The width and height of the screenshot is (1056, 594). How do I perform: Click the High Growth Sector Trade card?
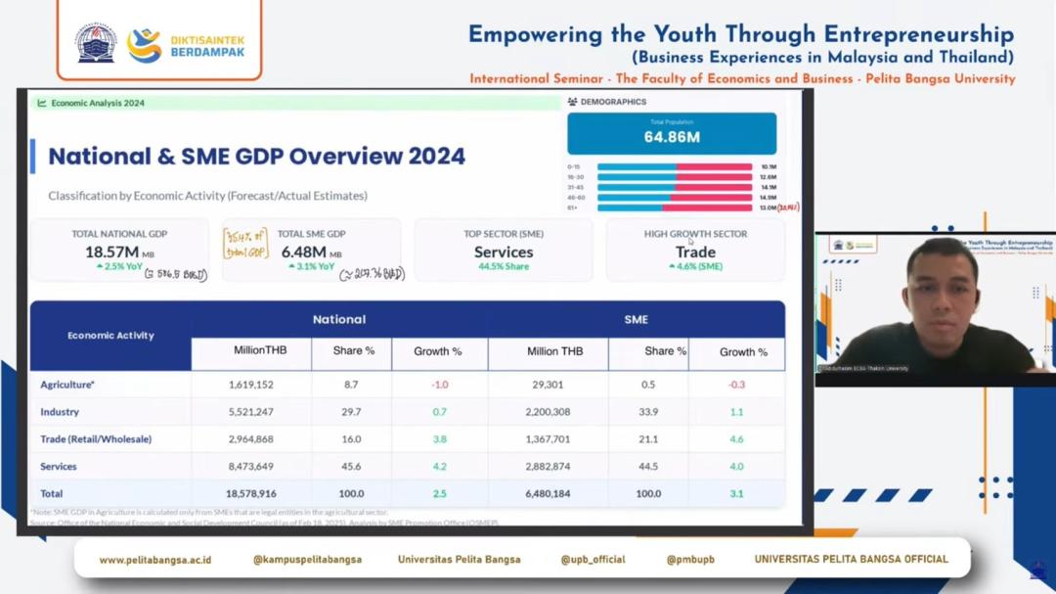(x=695, y=251)
